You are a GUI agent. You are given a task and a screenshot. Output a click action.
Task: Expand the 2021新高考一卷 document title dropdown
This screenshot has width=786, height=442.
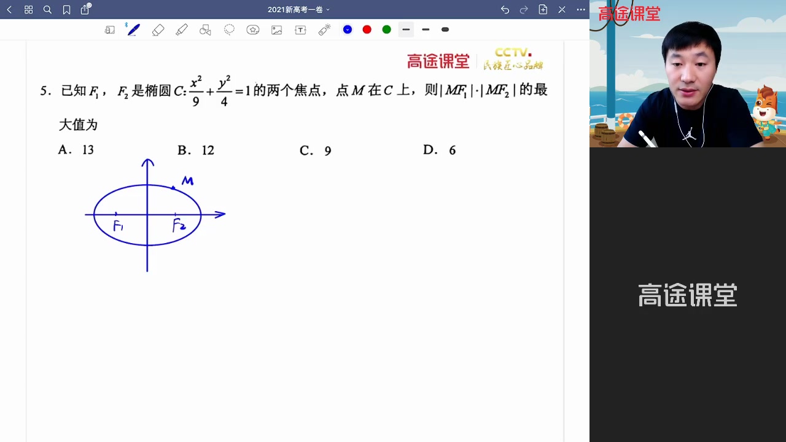point(298,10)
